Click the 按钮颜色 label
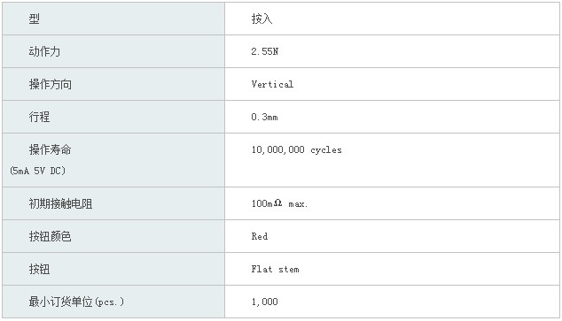The image size is (562, 321). [x=51, y=236]
